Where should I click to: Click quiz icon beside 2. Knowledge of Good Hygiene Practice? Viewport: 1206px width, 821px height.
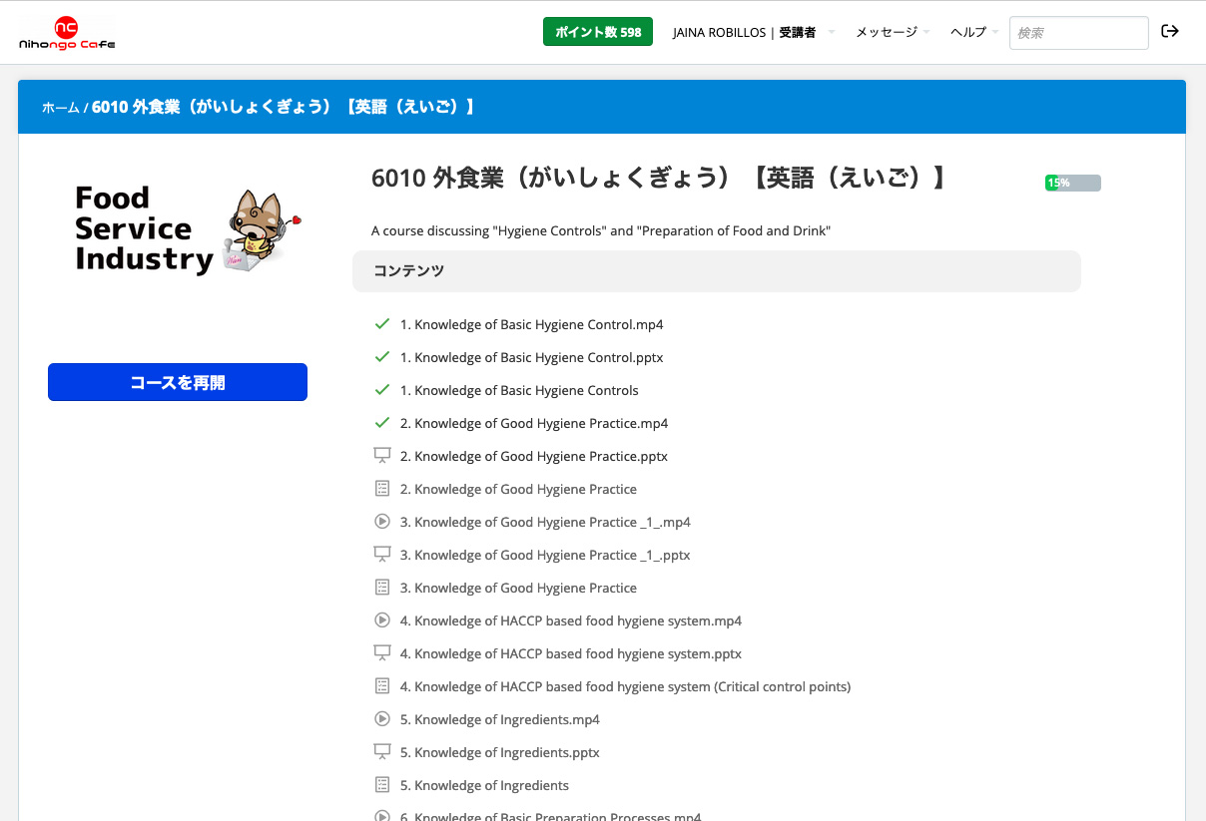[381, 489]
